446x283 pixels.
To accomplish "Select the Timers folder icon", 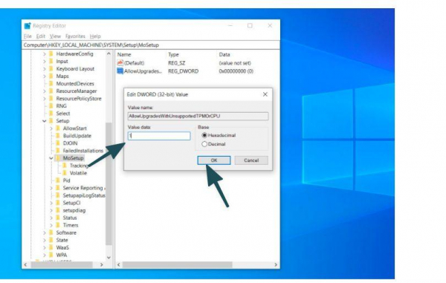I will [58, 225].
